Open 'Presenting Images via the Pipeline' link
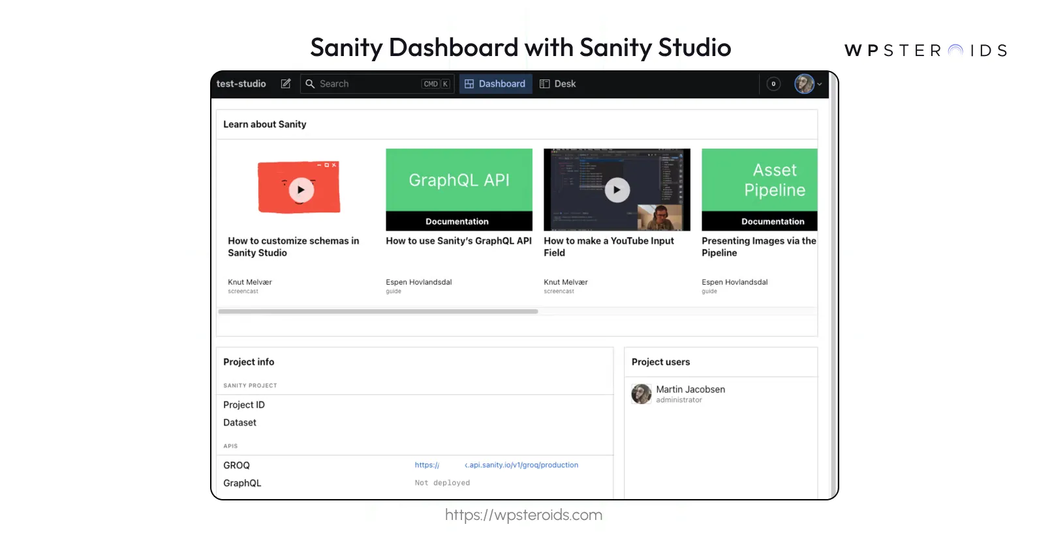 click(x=759, y=247)
